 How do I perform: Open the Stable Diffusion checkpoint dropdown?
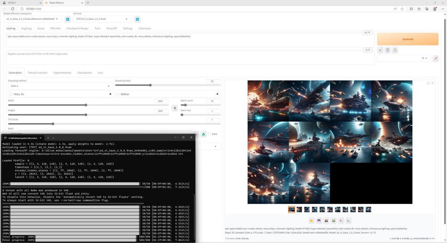point(32,19)
